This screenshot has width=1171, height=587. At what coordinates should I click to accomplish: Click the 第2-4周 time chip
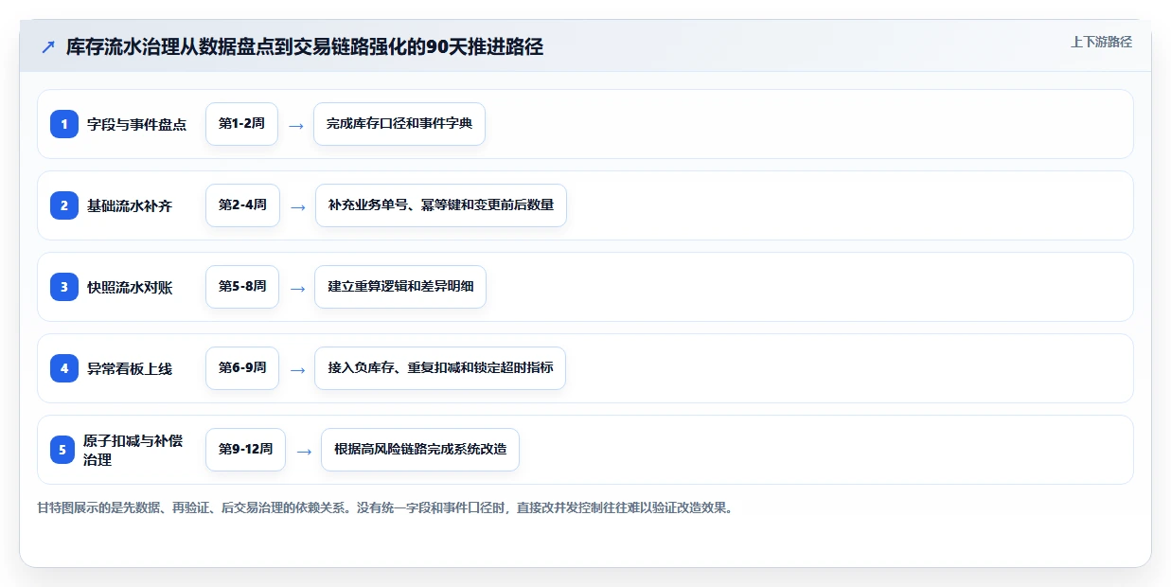tap(242, 205)
